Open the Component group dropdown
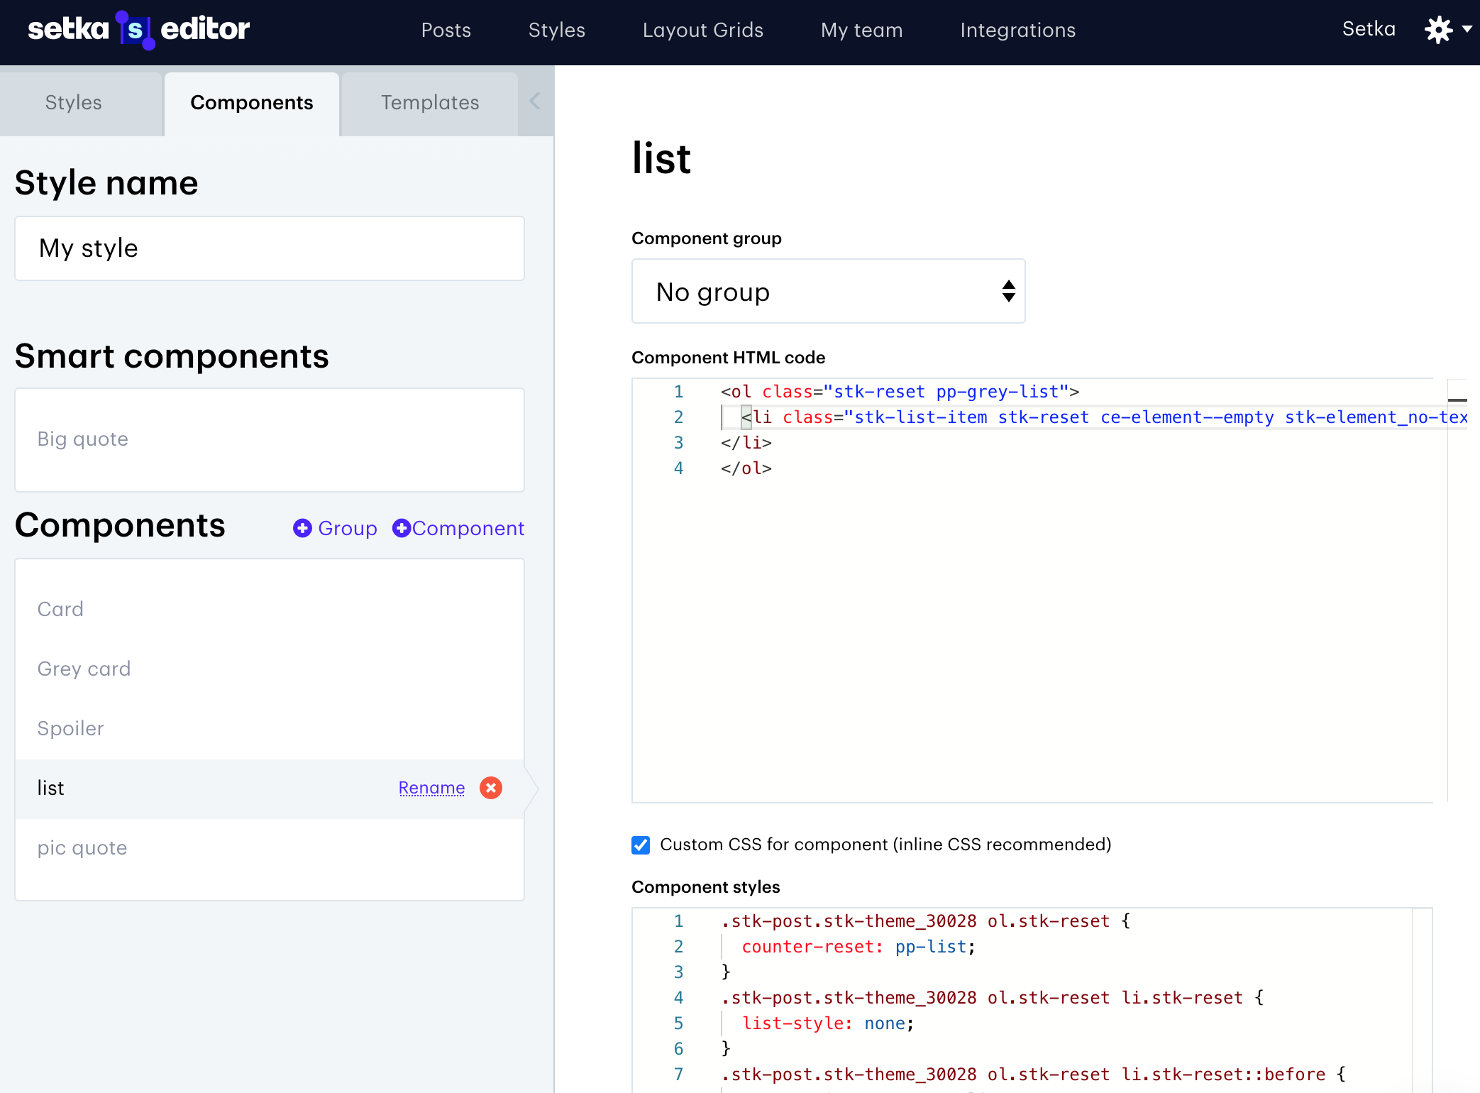 click(828, 291)
